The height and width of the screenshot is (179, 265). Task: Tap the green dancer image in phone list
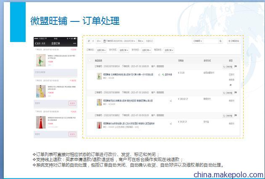(x=41, y=60)
